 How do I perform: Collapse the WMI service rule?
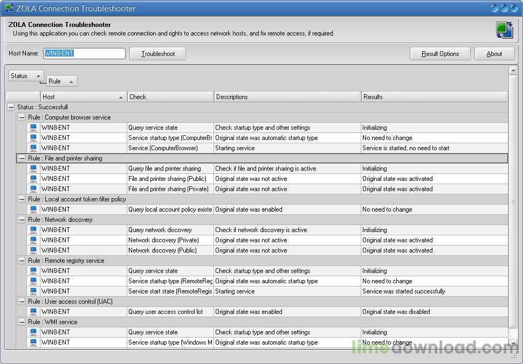[22, 322]
